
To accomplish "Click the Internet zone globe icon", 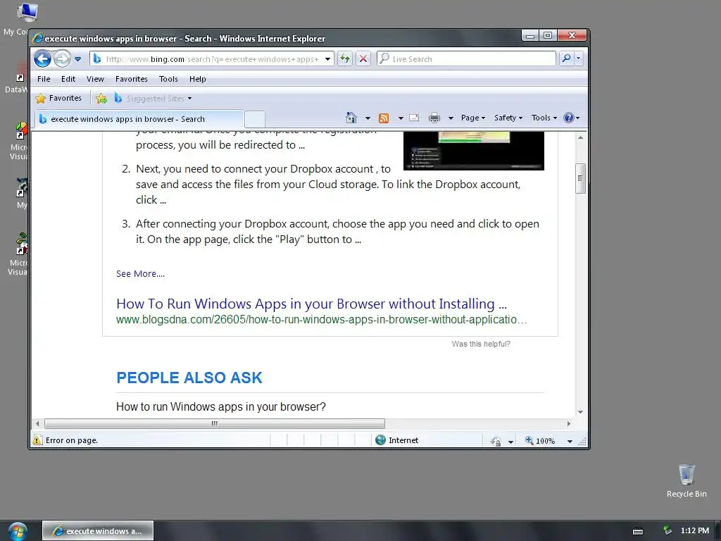I will [x=380, y=440].
